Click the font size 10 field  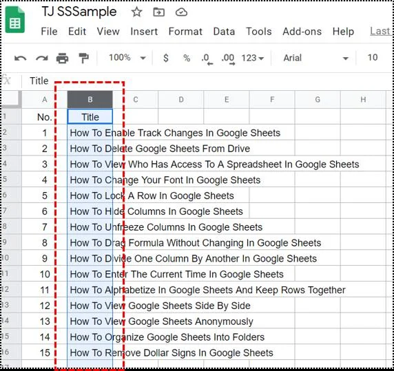pyautogui.click(x=373, y=58)
